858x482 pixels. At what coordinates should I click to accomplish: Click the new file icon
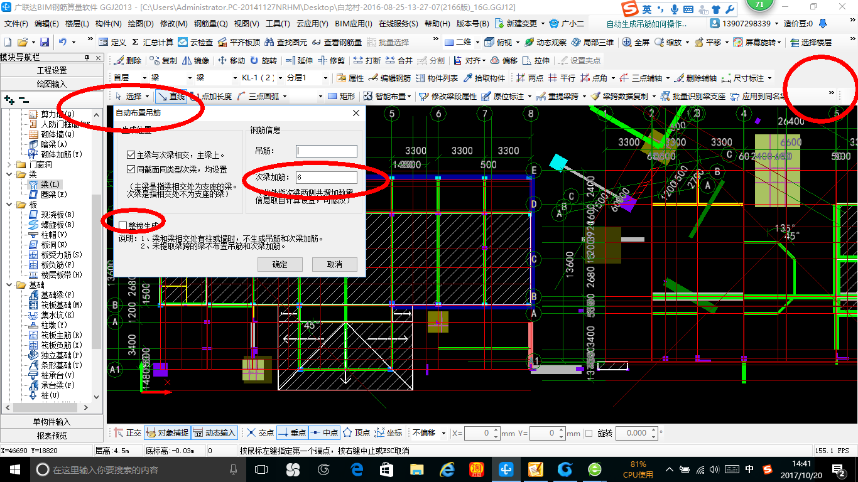pos(8,42)
